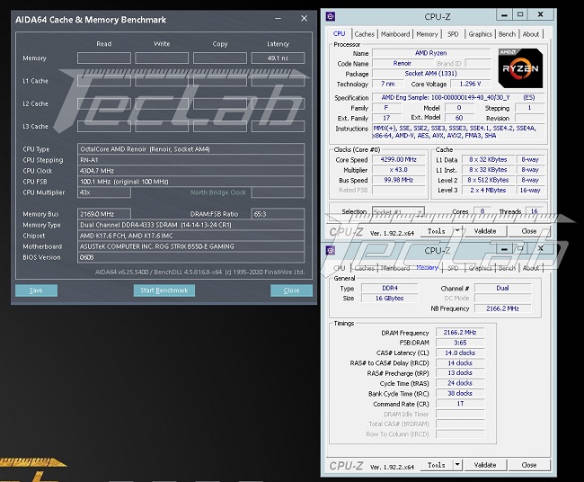
Task: Click DRAM Frequency 2166.2 MHz value
Action: tap(460, 333)
